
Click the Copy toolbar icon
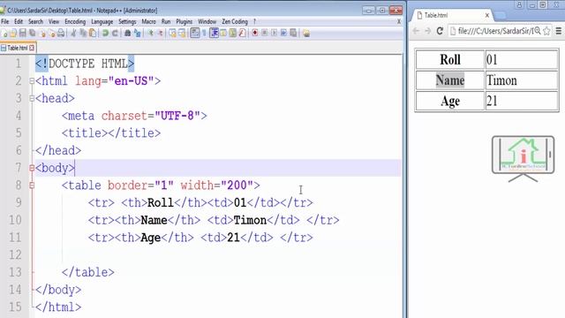[83, 34]
